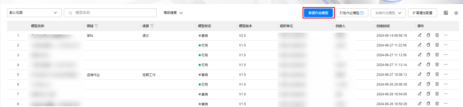Screen dimensions: 463x107
Task: Click trash delete icon in row 3
Action: (437, 55)
